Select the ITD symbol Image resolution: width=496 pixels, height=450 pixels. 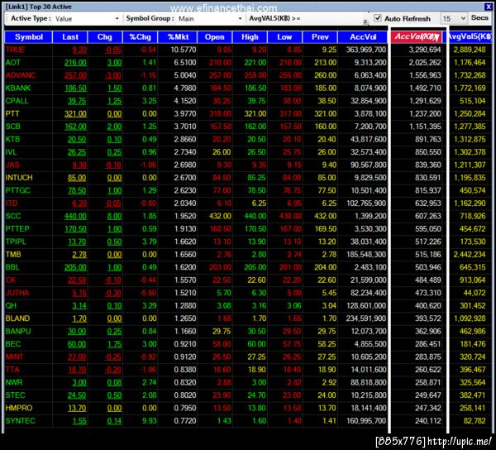pos(12,203)
